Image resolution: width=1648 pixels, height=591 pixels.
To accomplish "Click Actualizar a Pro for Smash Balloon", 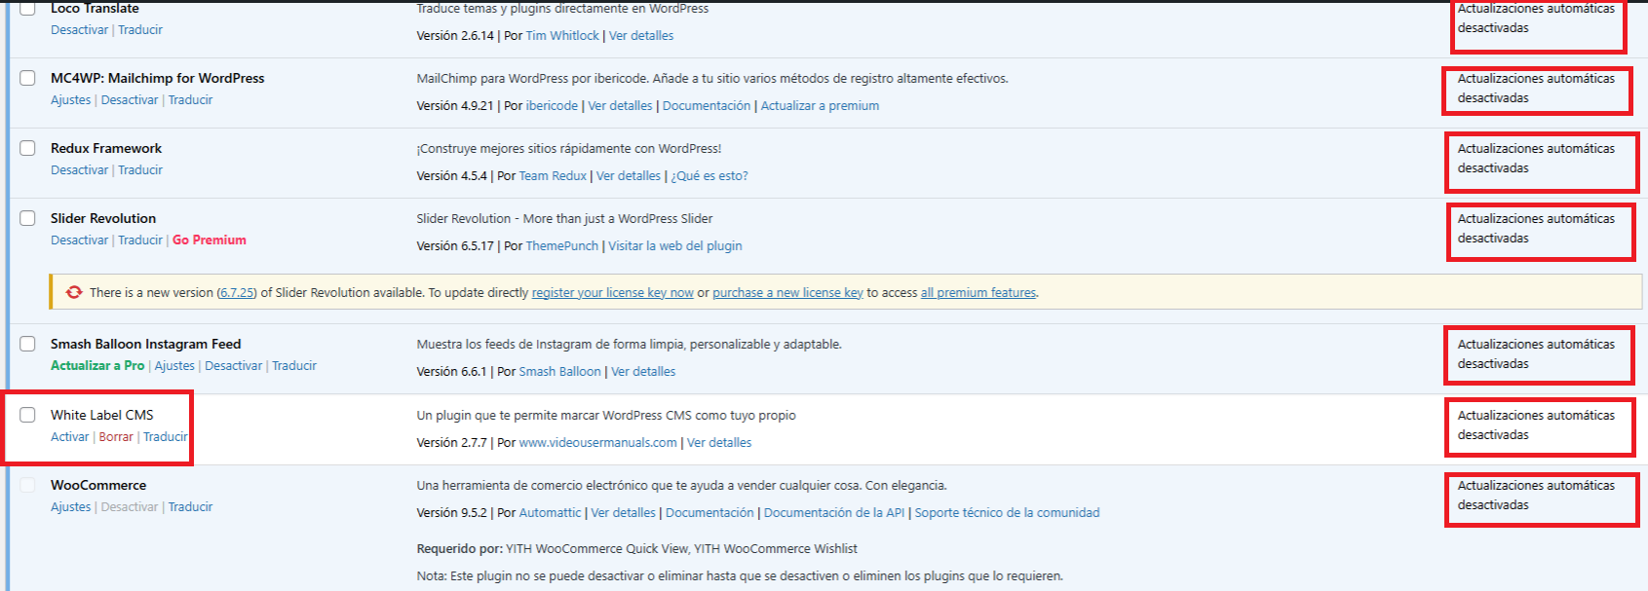I will (x=97, y=366).
